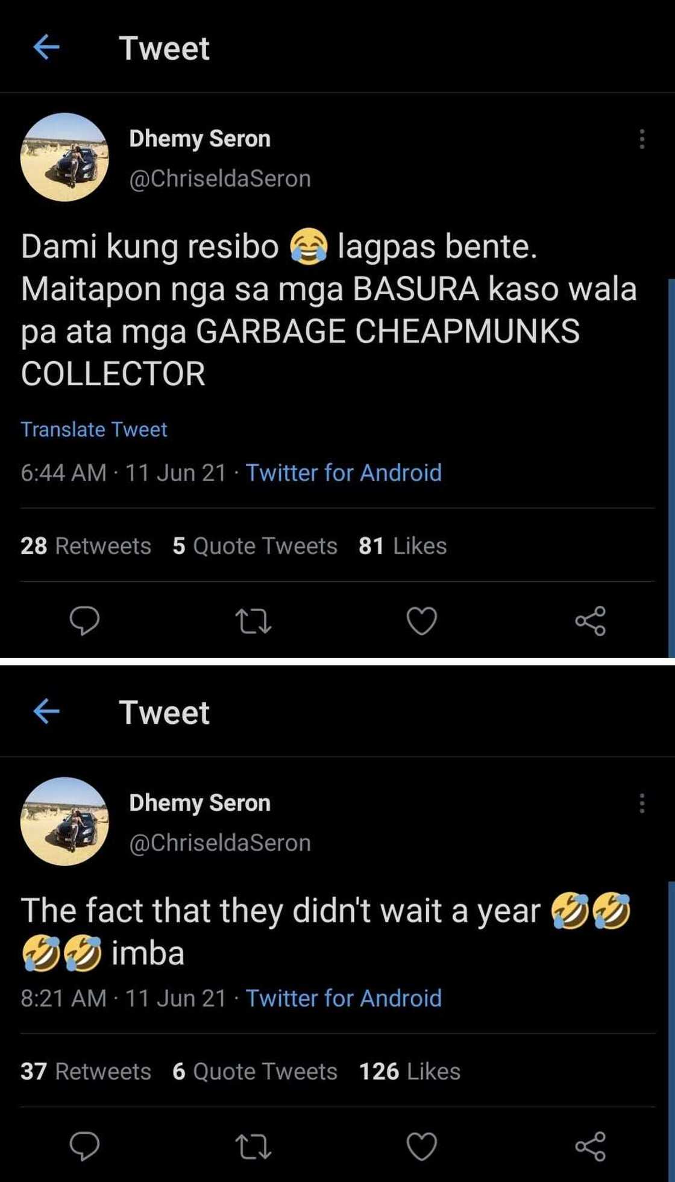Image resolution: width=675 pixels, height=1182 pixels.
Task: Share the "Dami kung resibo" tweet
Action: [590, 621]
